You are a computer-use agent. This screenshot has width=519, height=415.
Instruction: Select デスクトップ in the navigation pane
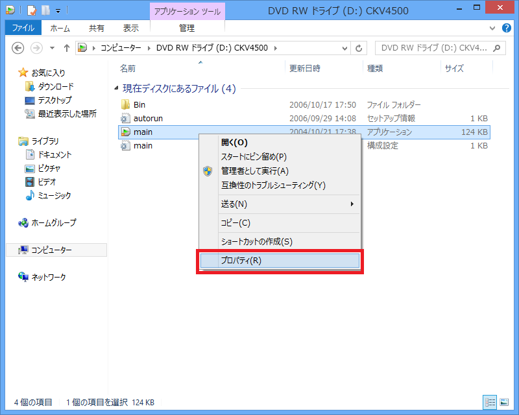54,100
